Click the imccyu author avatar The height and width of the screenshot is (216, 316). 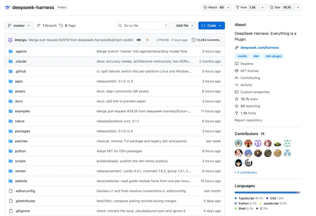pyautogui.click(x=10, y=40)
